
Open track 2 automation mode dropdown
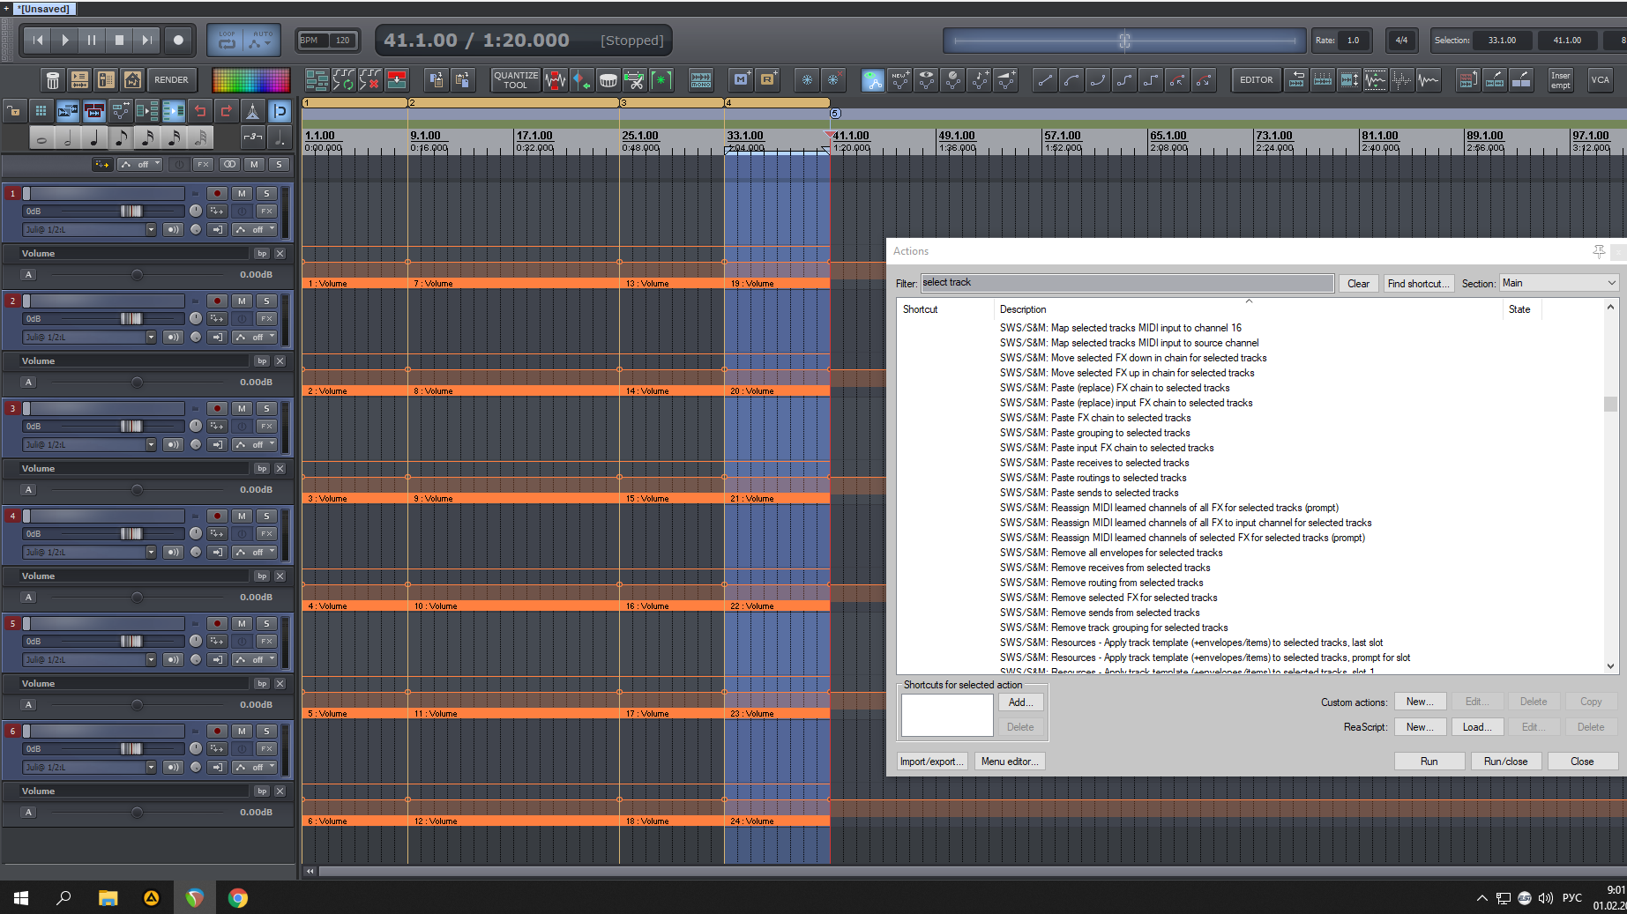point(256,337)
